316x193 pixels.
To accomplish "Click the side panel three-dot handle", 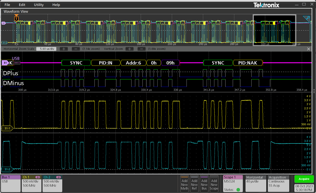I will [314, 91].
